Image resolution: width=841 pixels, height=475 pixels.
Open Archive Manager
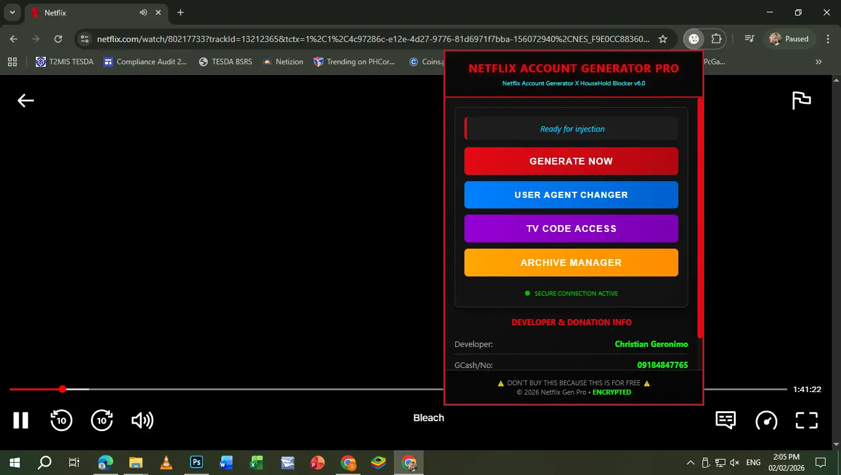pyautogui.click(x=571, y=262)
